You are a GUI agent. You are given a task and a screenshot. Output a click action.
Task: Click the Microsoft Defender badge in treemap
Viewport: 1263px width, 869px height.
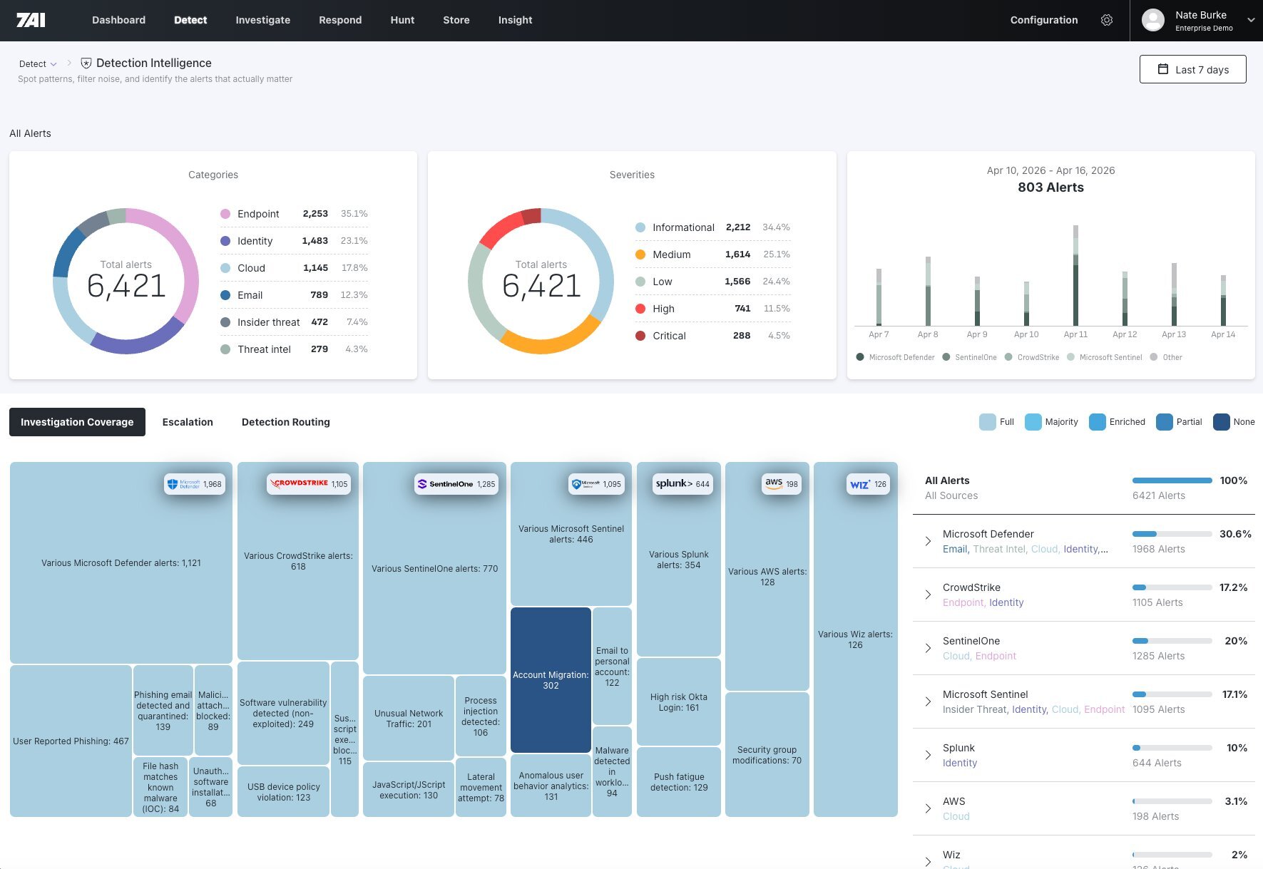(194, 484)
